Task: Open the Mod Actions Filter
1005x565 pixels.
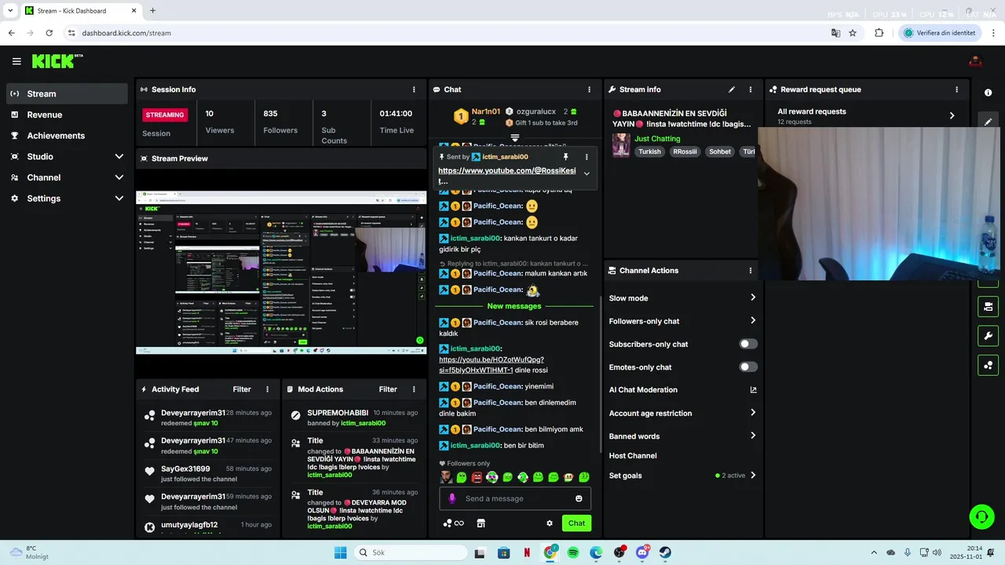Action: pos(388,389)
